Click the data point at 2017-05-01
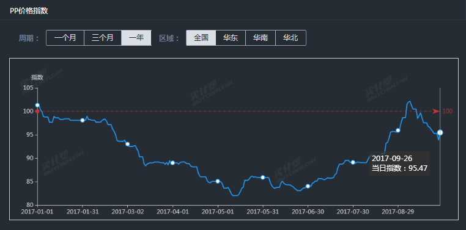Image resolution: width=466 pixels, height=230 pixels. [218, 181]
